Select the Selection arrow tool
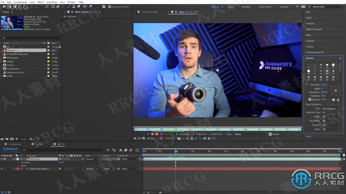The height and width of the screenshot is (194, 346). pyautogui.click(x=10, y=6)
